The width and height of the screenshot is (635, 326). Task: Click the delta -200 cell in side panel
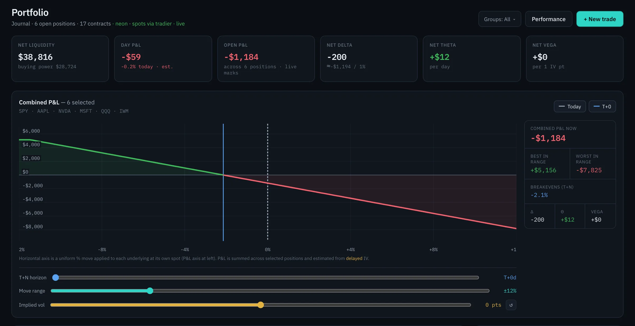point(539,216)
